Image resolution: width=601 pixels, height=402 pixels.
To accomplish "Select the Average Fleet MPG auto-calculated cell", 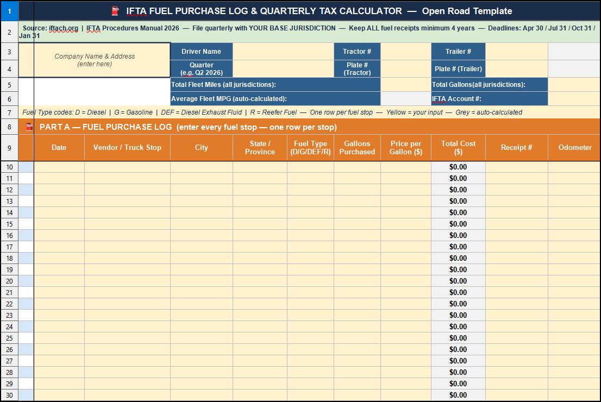I will (405, 98).
